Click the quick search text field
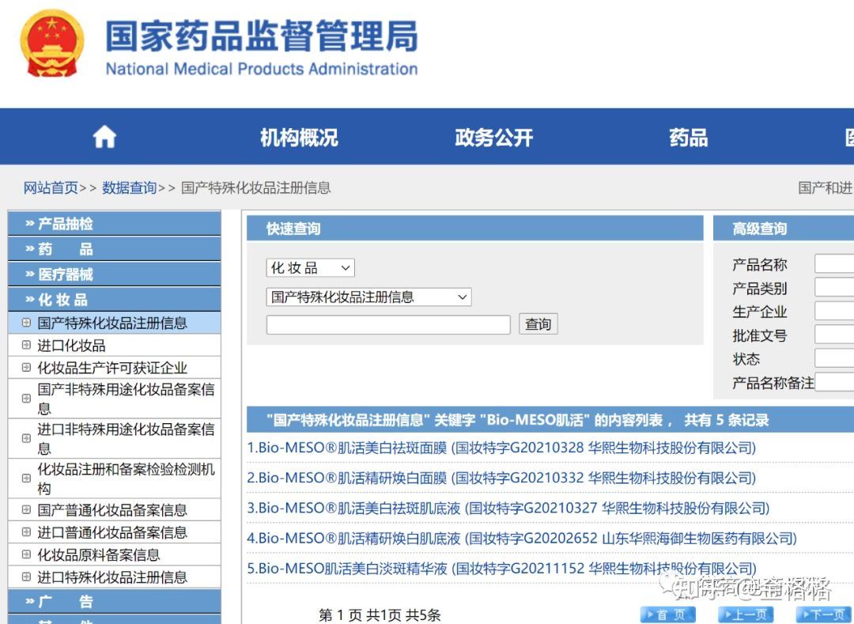 tap(388, 324)
